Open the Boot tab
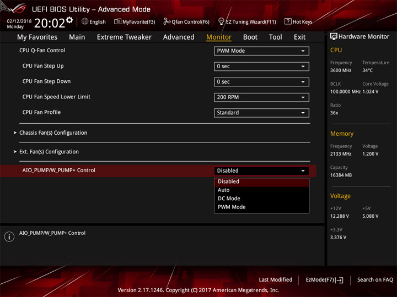The width and height of the screenshot is (397, 297). click(250, 37)
